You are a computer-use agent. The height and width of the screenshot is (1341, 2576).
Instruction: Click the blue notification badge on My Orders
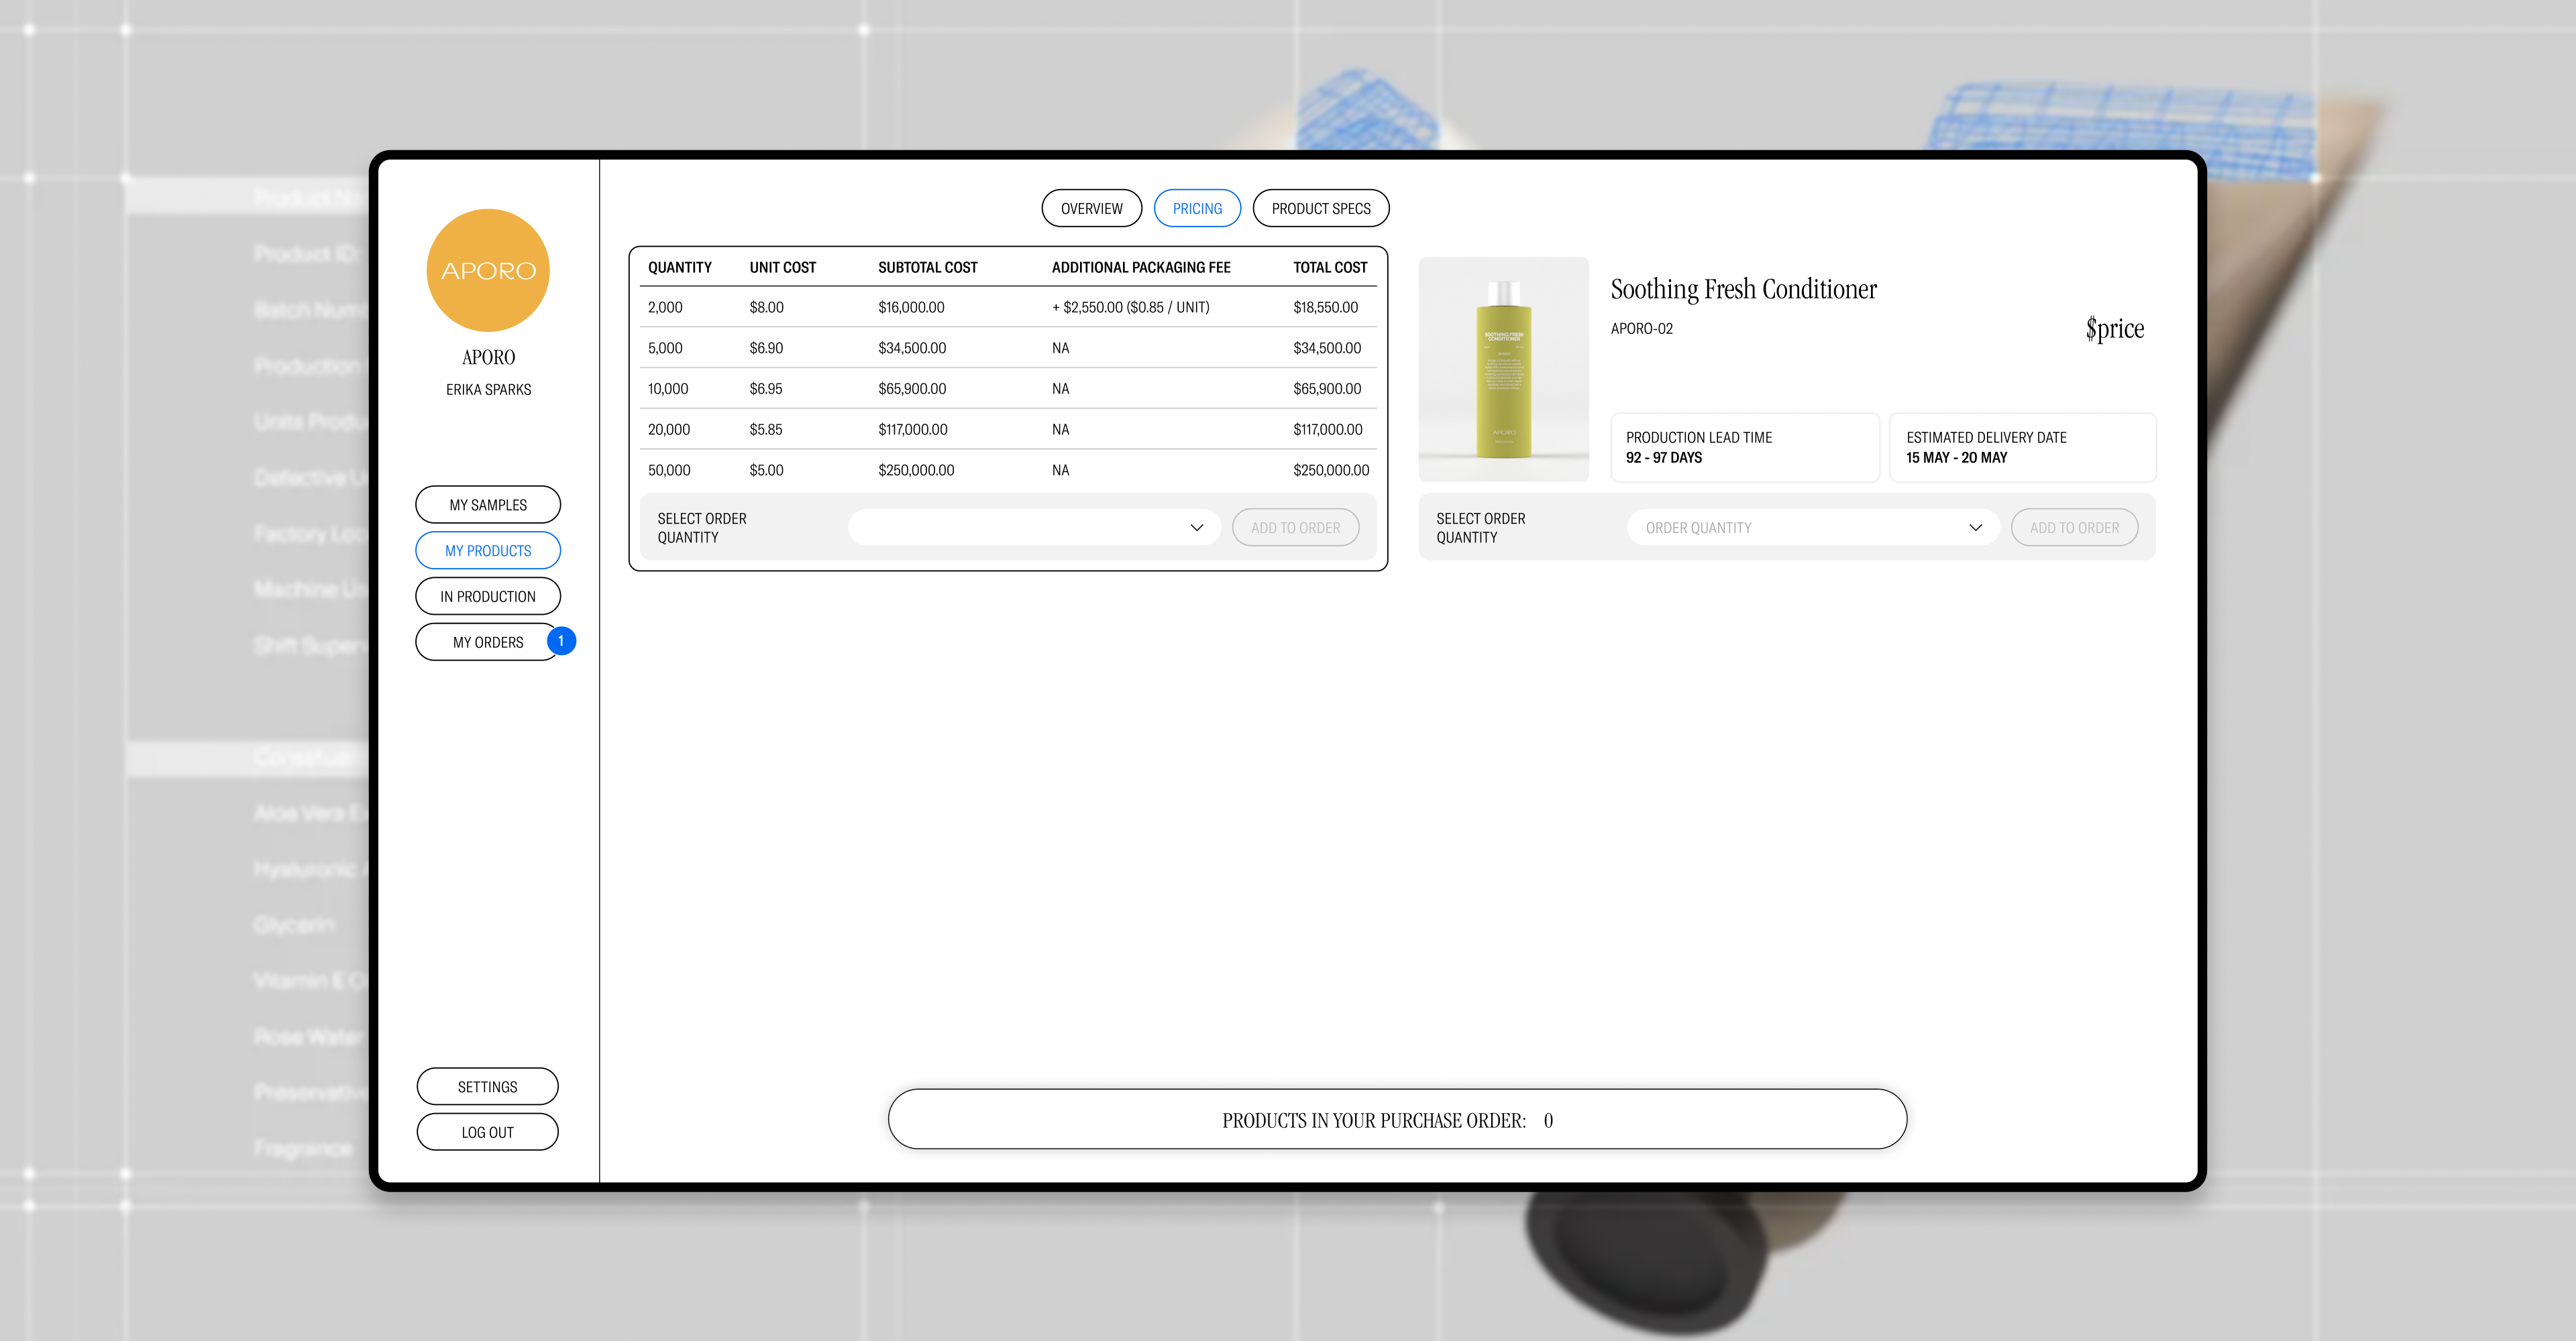tap(561, 640)
